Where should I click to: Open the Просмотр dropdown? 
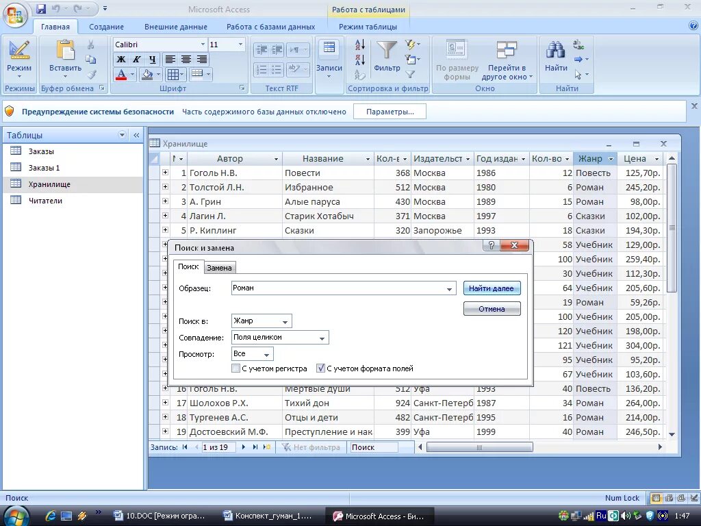coord(266,354)
